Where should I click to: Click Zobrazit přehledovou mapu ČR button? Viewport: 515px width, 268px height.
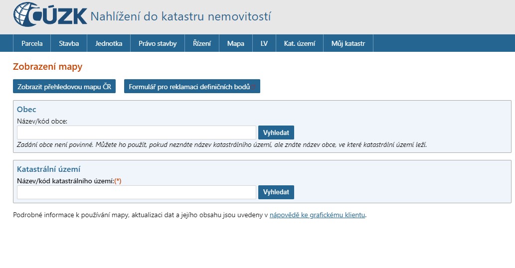click(64, 87)
